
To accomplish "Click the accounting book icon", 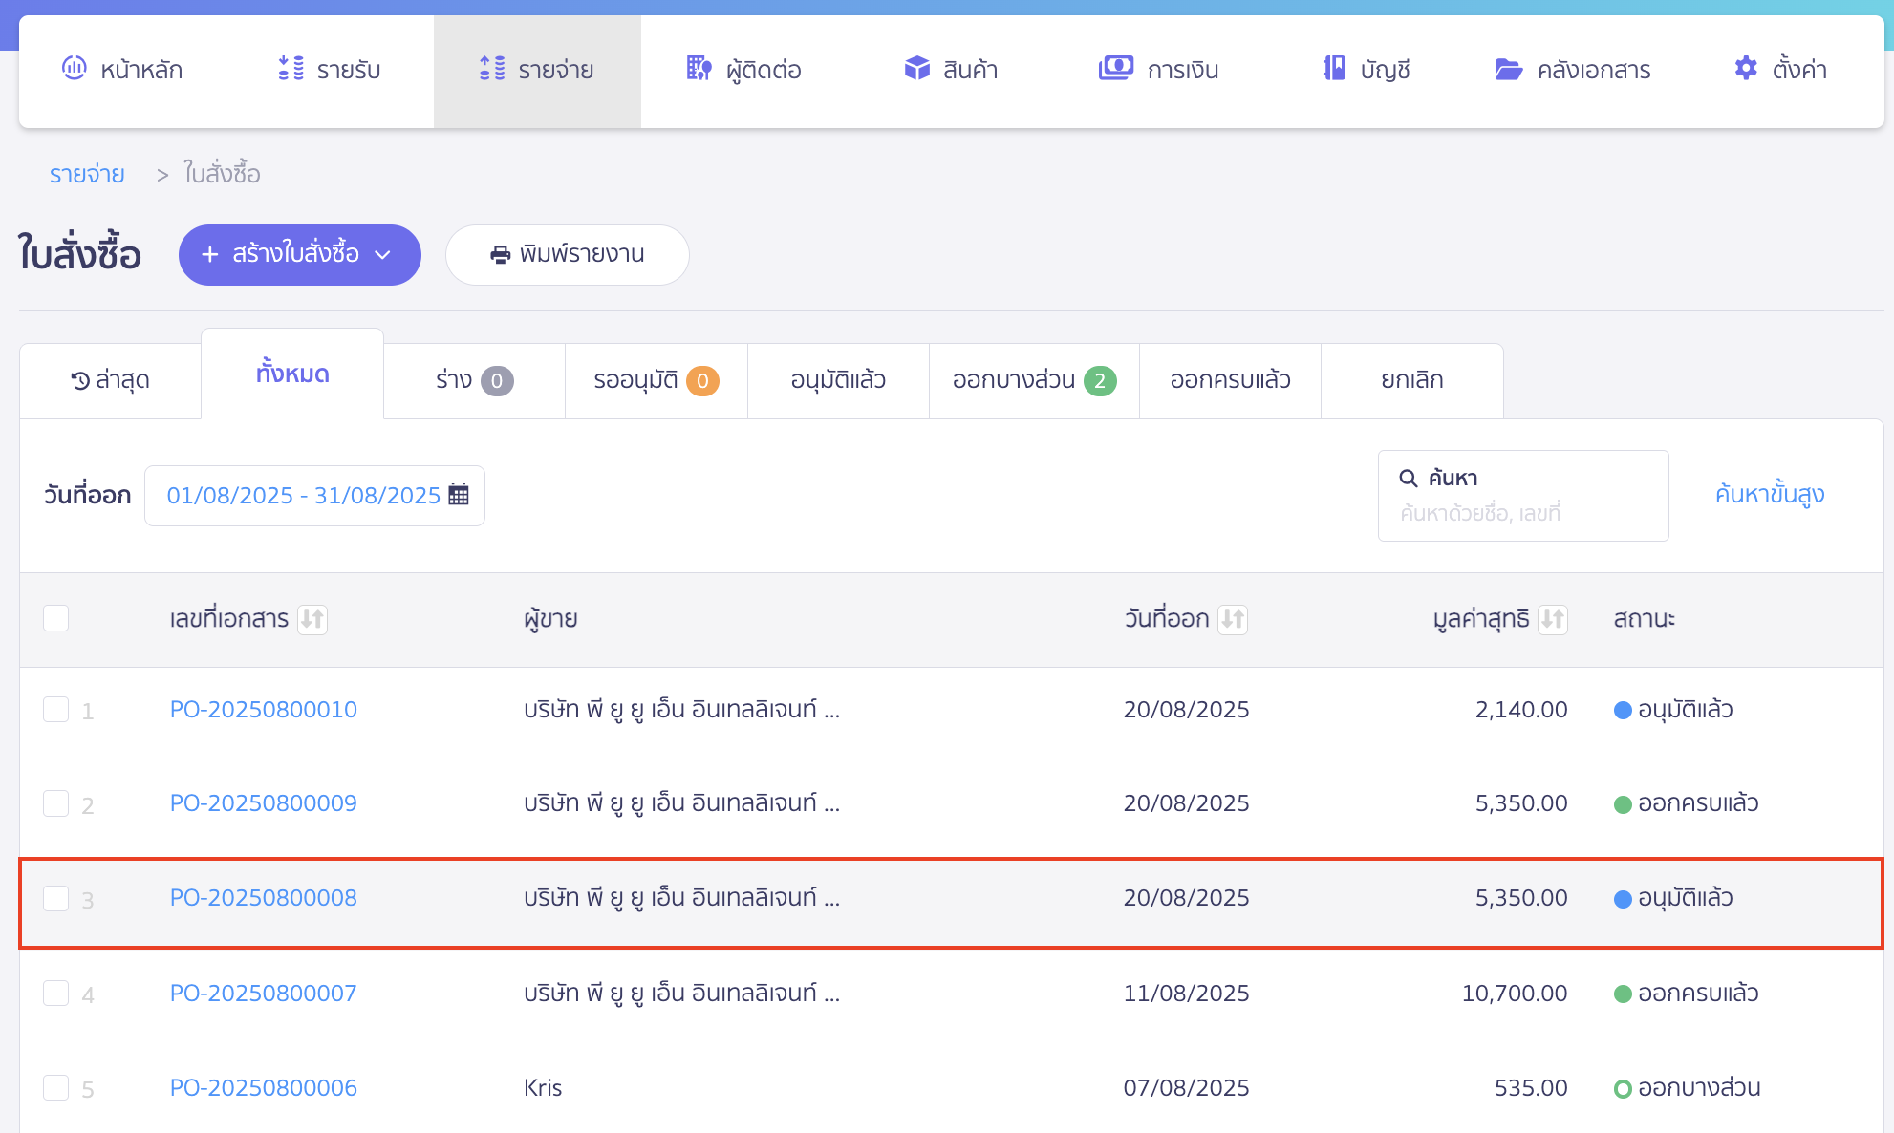I will point(1334,69).
